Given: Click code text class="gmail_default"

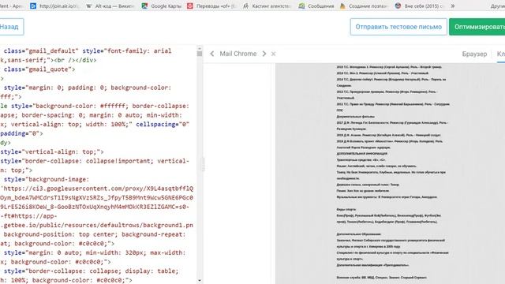Looking at the screenshot, I should (41, 50).
